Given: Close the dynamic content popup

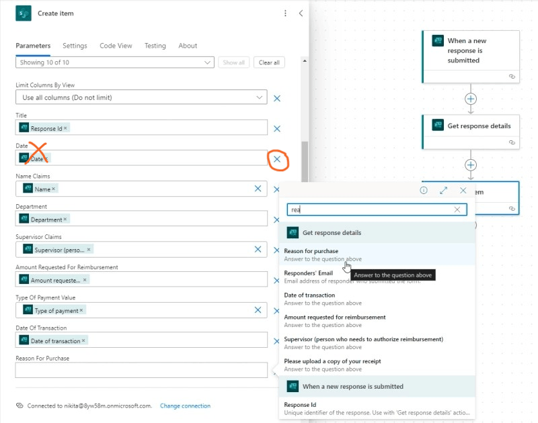Looking at the screenshot, I should click(463, 190).
